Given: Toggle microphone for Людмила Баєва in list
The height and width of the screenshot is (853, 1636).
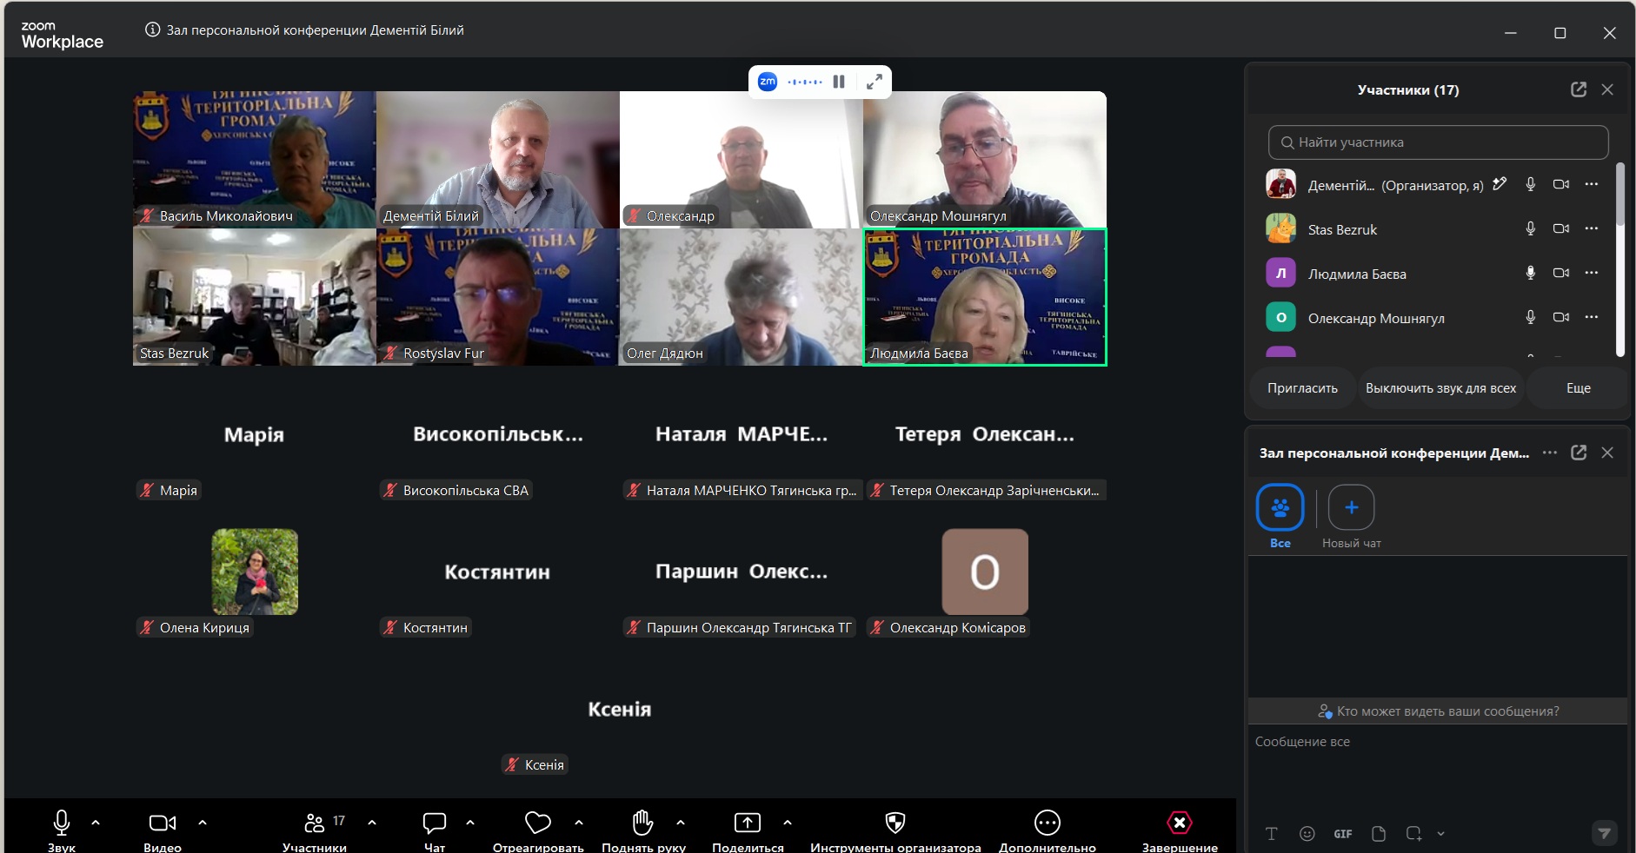Looking at the screenshot, I should pos(1531,273).
